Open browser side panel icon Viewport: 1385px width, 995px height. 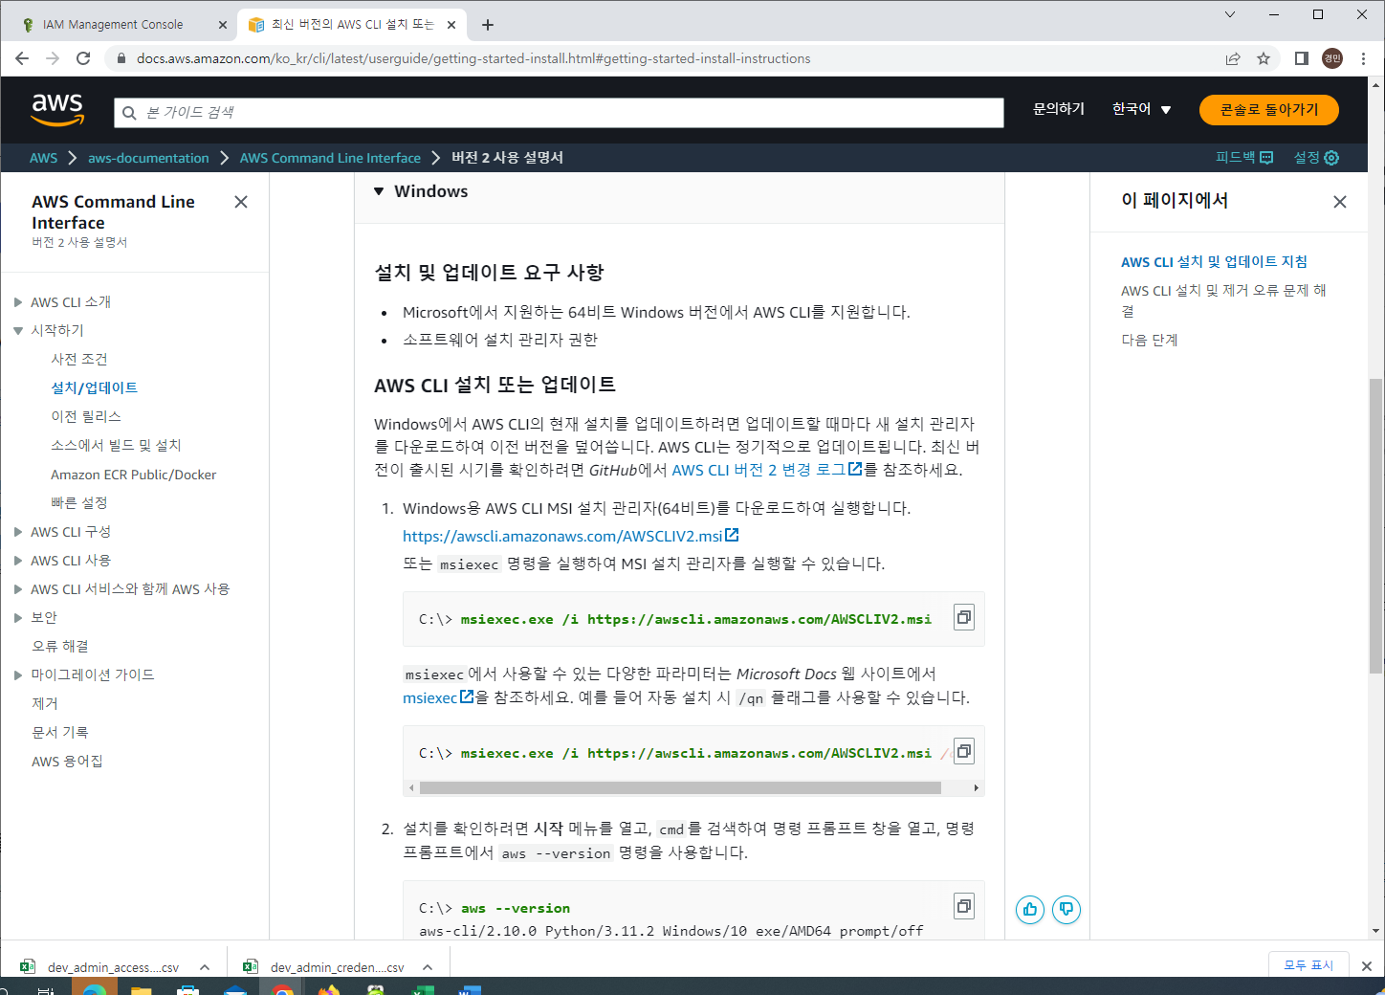[x=1301, y=58]
